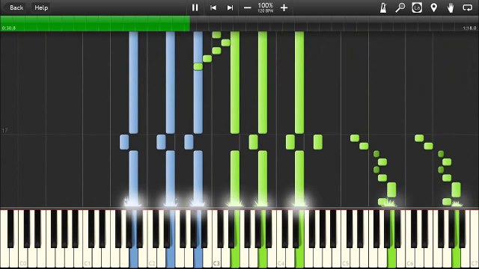Skip forward to the next section
This screenshot has width=479, height=269.
[x=230, y=7]
